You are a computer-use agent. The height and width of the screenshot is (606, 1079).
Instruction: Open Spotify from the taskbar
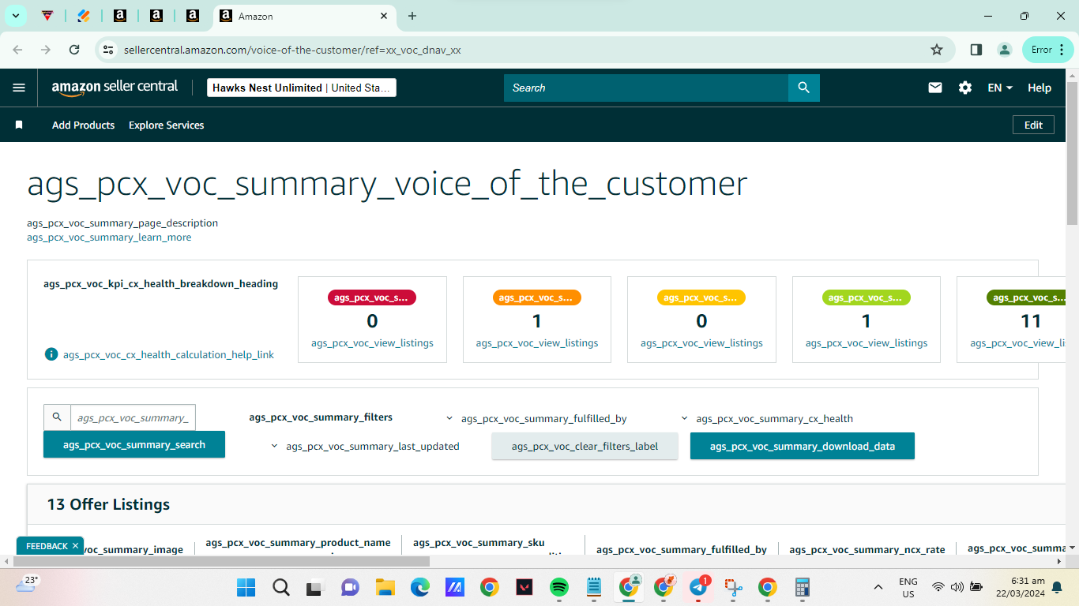[558, 587]
